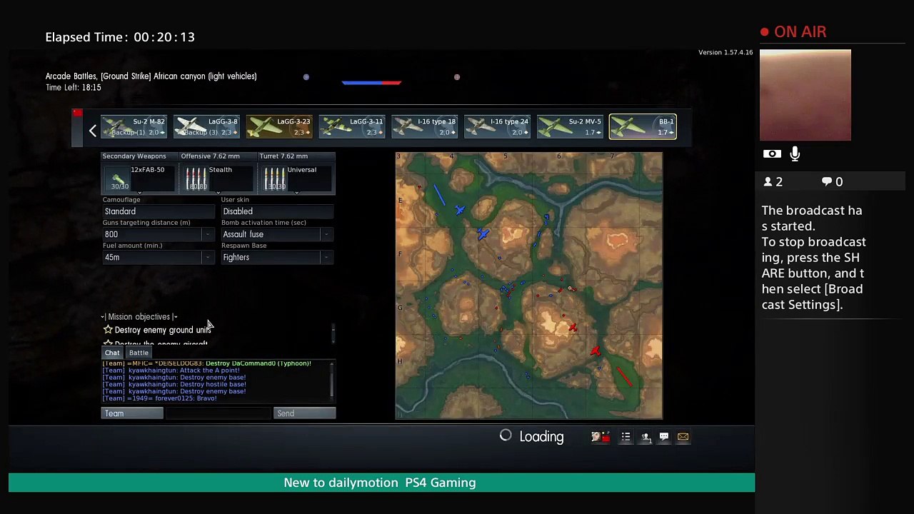Collapse the Mission objectives section
This screenshot has height=514, width=914.
click(139, 317)
